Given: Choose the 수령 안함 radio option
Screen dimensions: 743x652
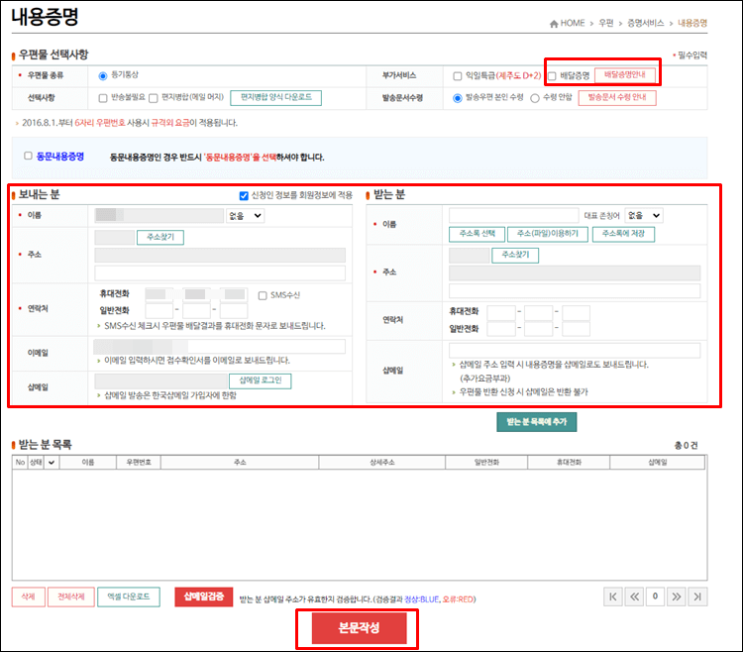Looking at the screenshot, I should coord(535,98).
